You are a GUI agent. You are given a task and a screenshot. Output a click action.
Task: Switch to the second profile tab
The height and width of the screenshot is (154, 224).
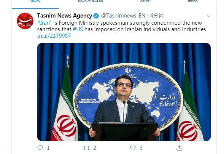pyautogui.click(x=91, y=1)
